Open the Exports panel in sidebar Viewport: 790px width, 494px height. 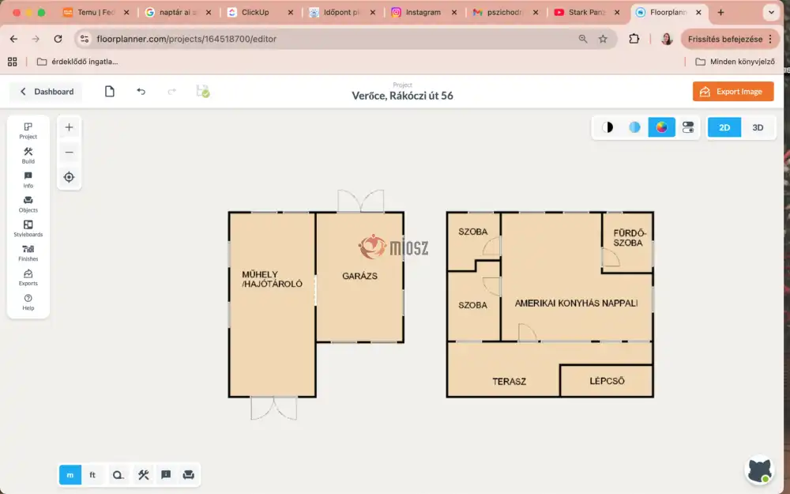[28, 277]
